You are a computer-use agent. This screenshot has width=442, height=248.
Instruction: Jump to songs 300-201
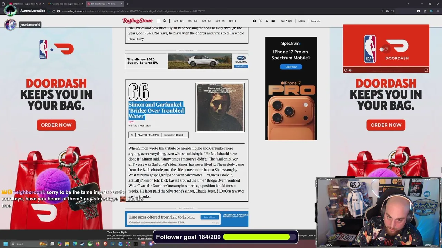point(206,21)
